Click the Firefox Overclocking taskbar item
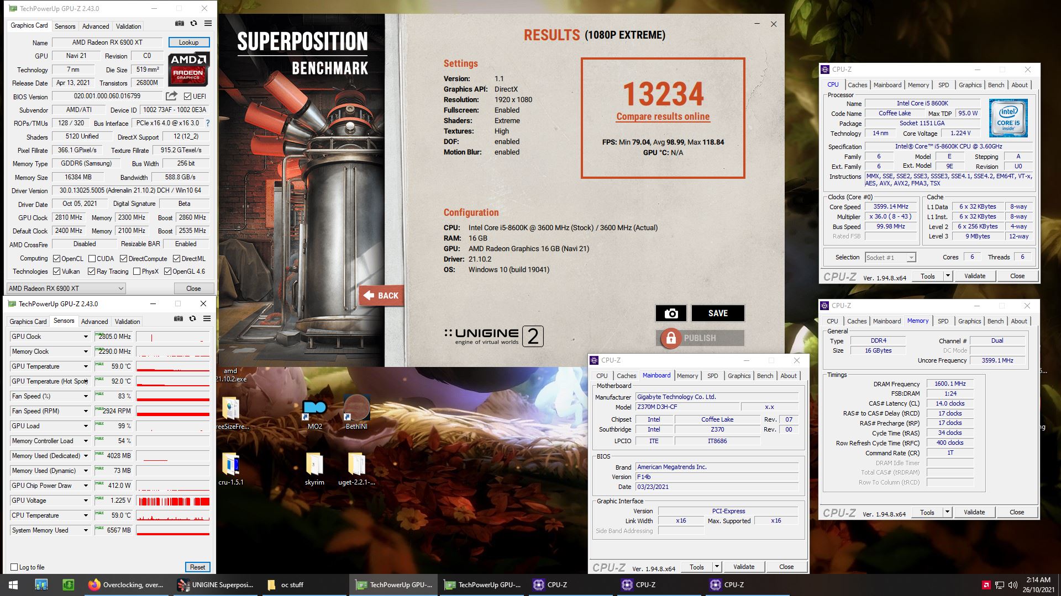The width and height of the screenshot is (1061, 596). (126, 585)
